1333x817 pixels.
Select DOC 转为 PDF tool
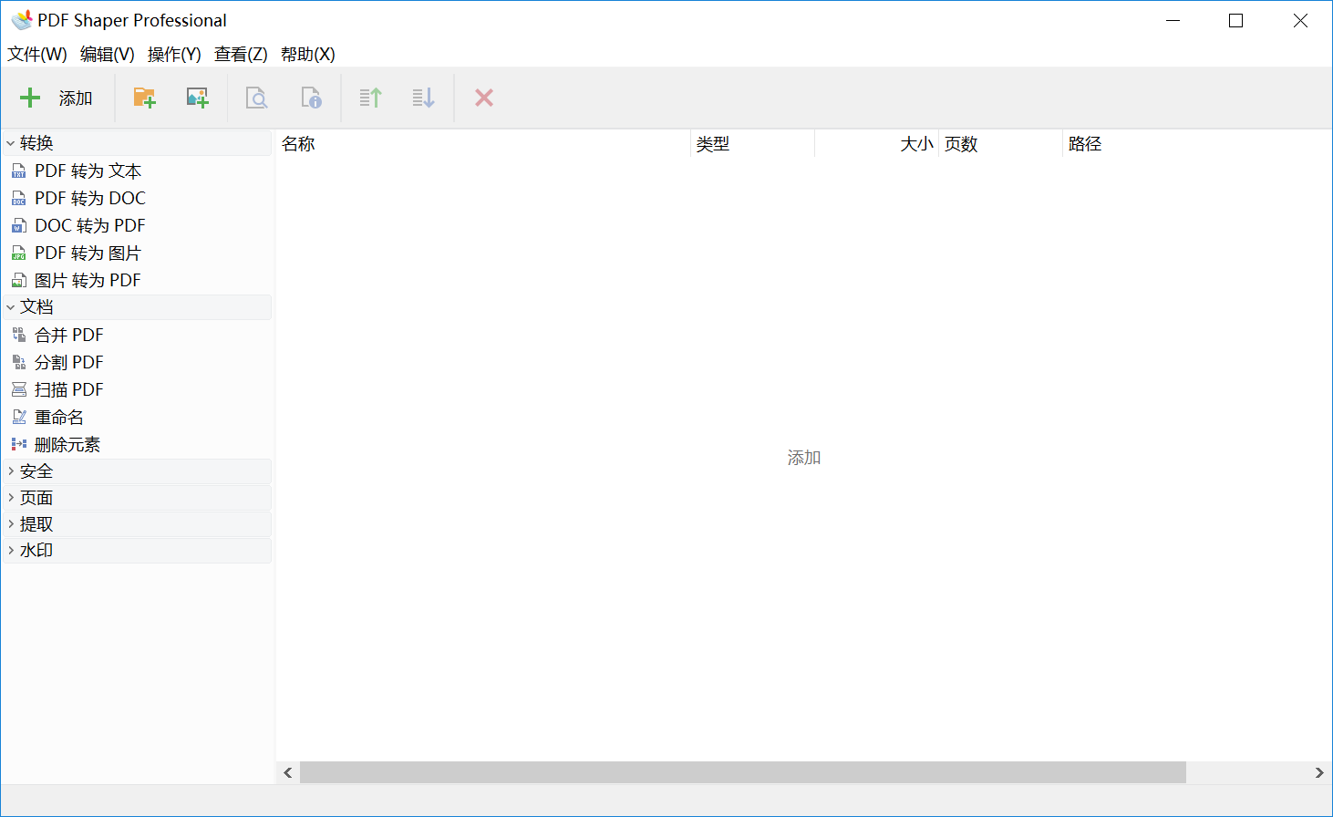pos(90,226)
